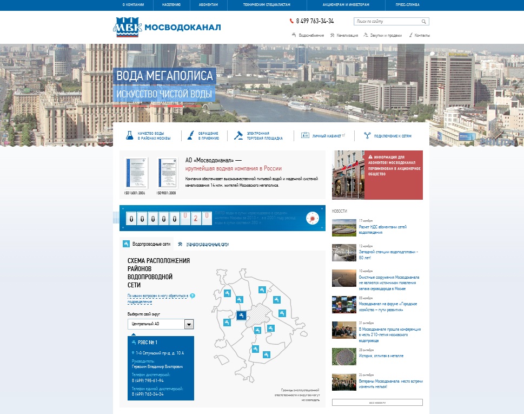
Task: Open news «История, отлитая в металле»
Action: coord(381,356)
